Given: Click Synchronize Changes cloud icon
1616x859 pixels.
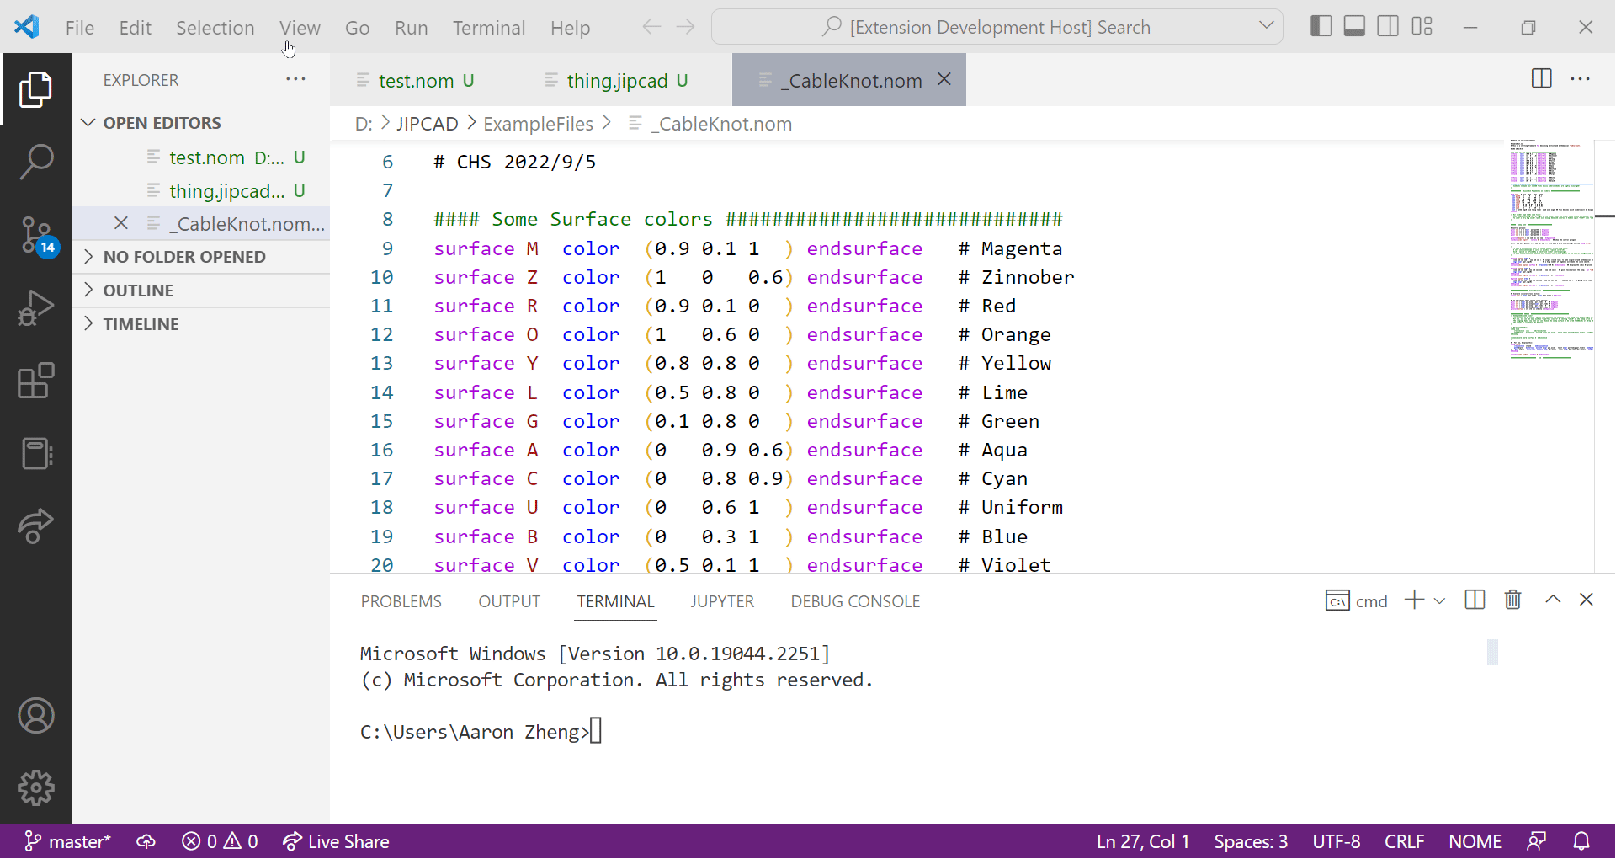Looking at the screenshot, I should coord(146,841).
